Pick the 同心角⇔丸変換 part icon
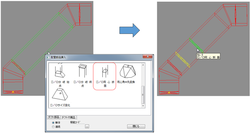 point(128,72)
